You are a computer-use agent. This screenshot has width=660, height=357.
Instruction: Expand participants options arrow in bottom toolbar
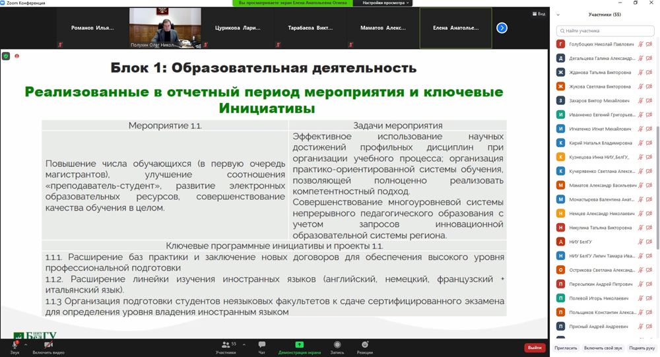pos(244,344)
